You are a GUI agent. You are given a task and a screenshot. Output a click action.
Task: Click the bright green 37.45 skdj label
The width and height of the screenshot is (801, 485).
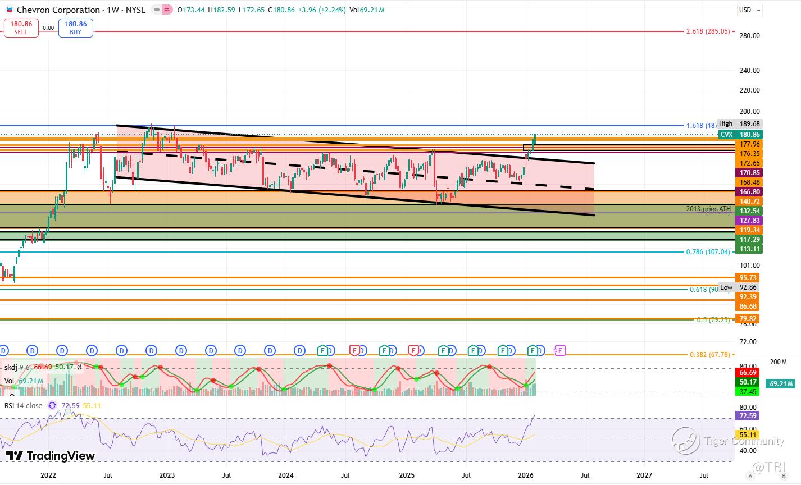(x=748, y=392)
